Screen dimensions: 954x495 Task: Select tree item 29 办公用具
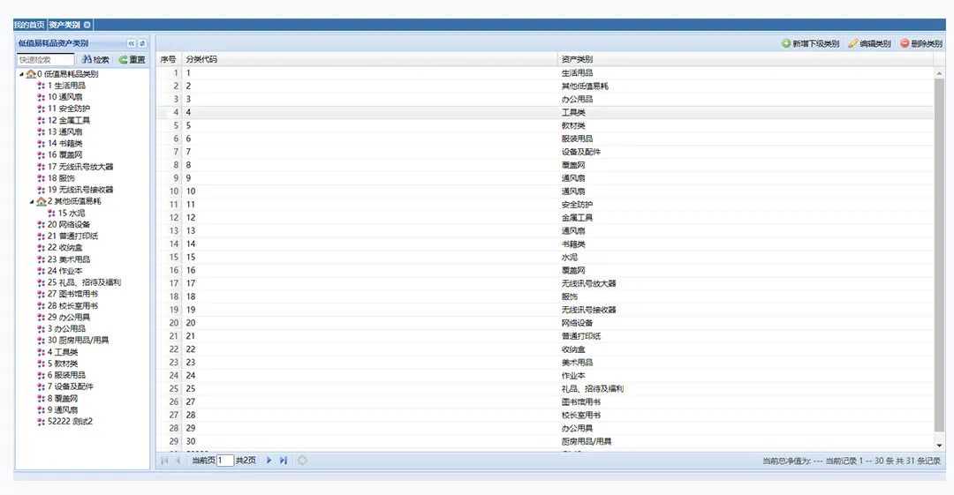pyautogui.click(x=69, y=318)
